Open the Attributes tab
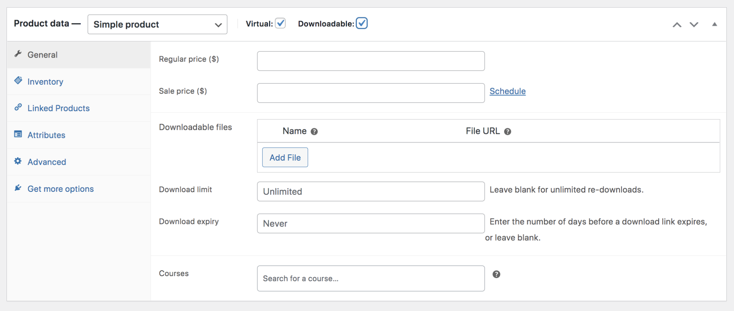Screen dimensions: 734x311 pos(79,135)
